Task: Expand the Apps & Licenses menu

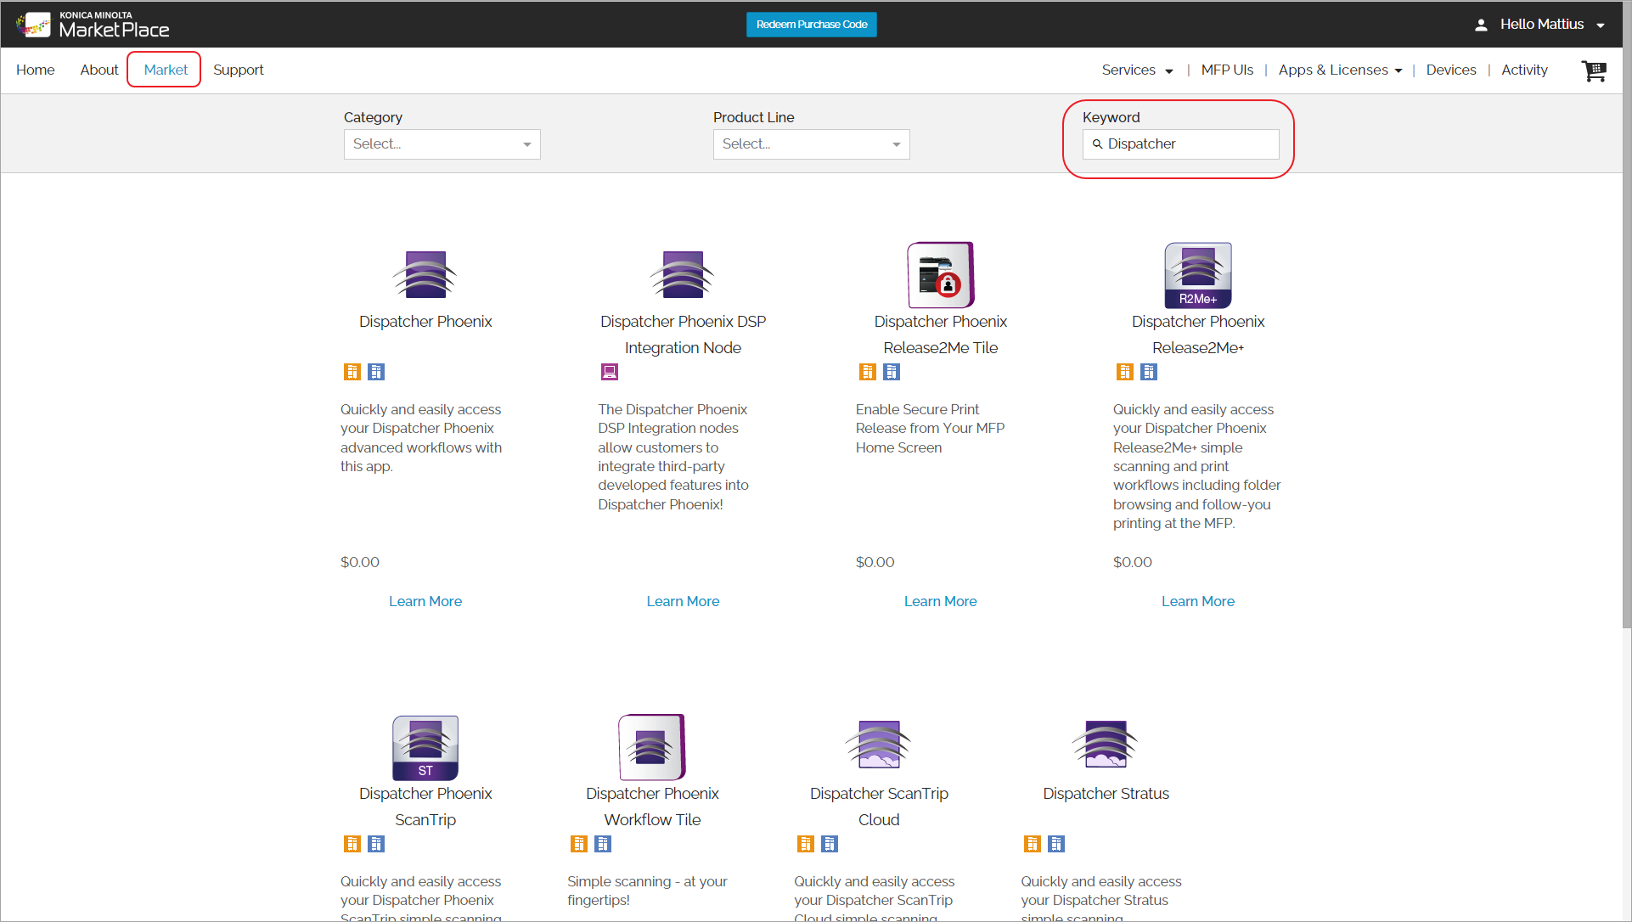Action: pos(1340,70)
